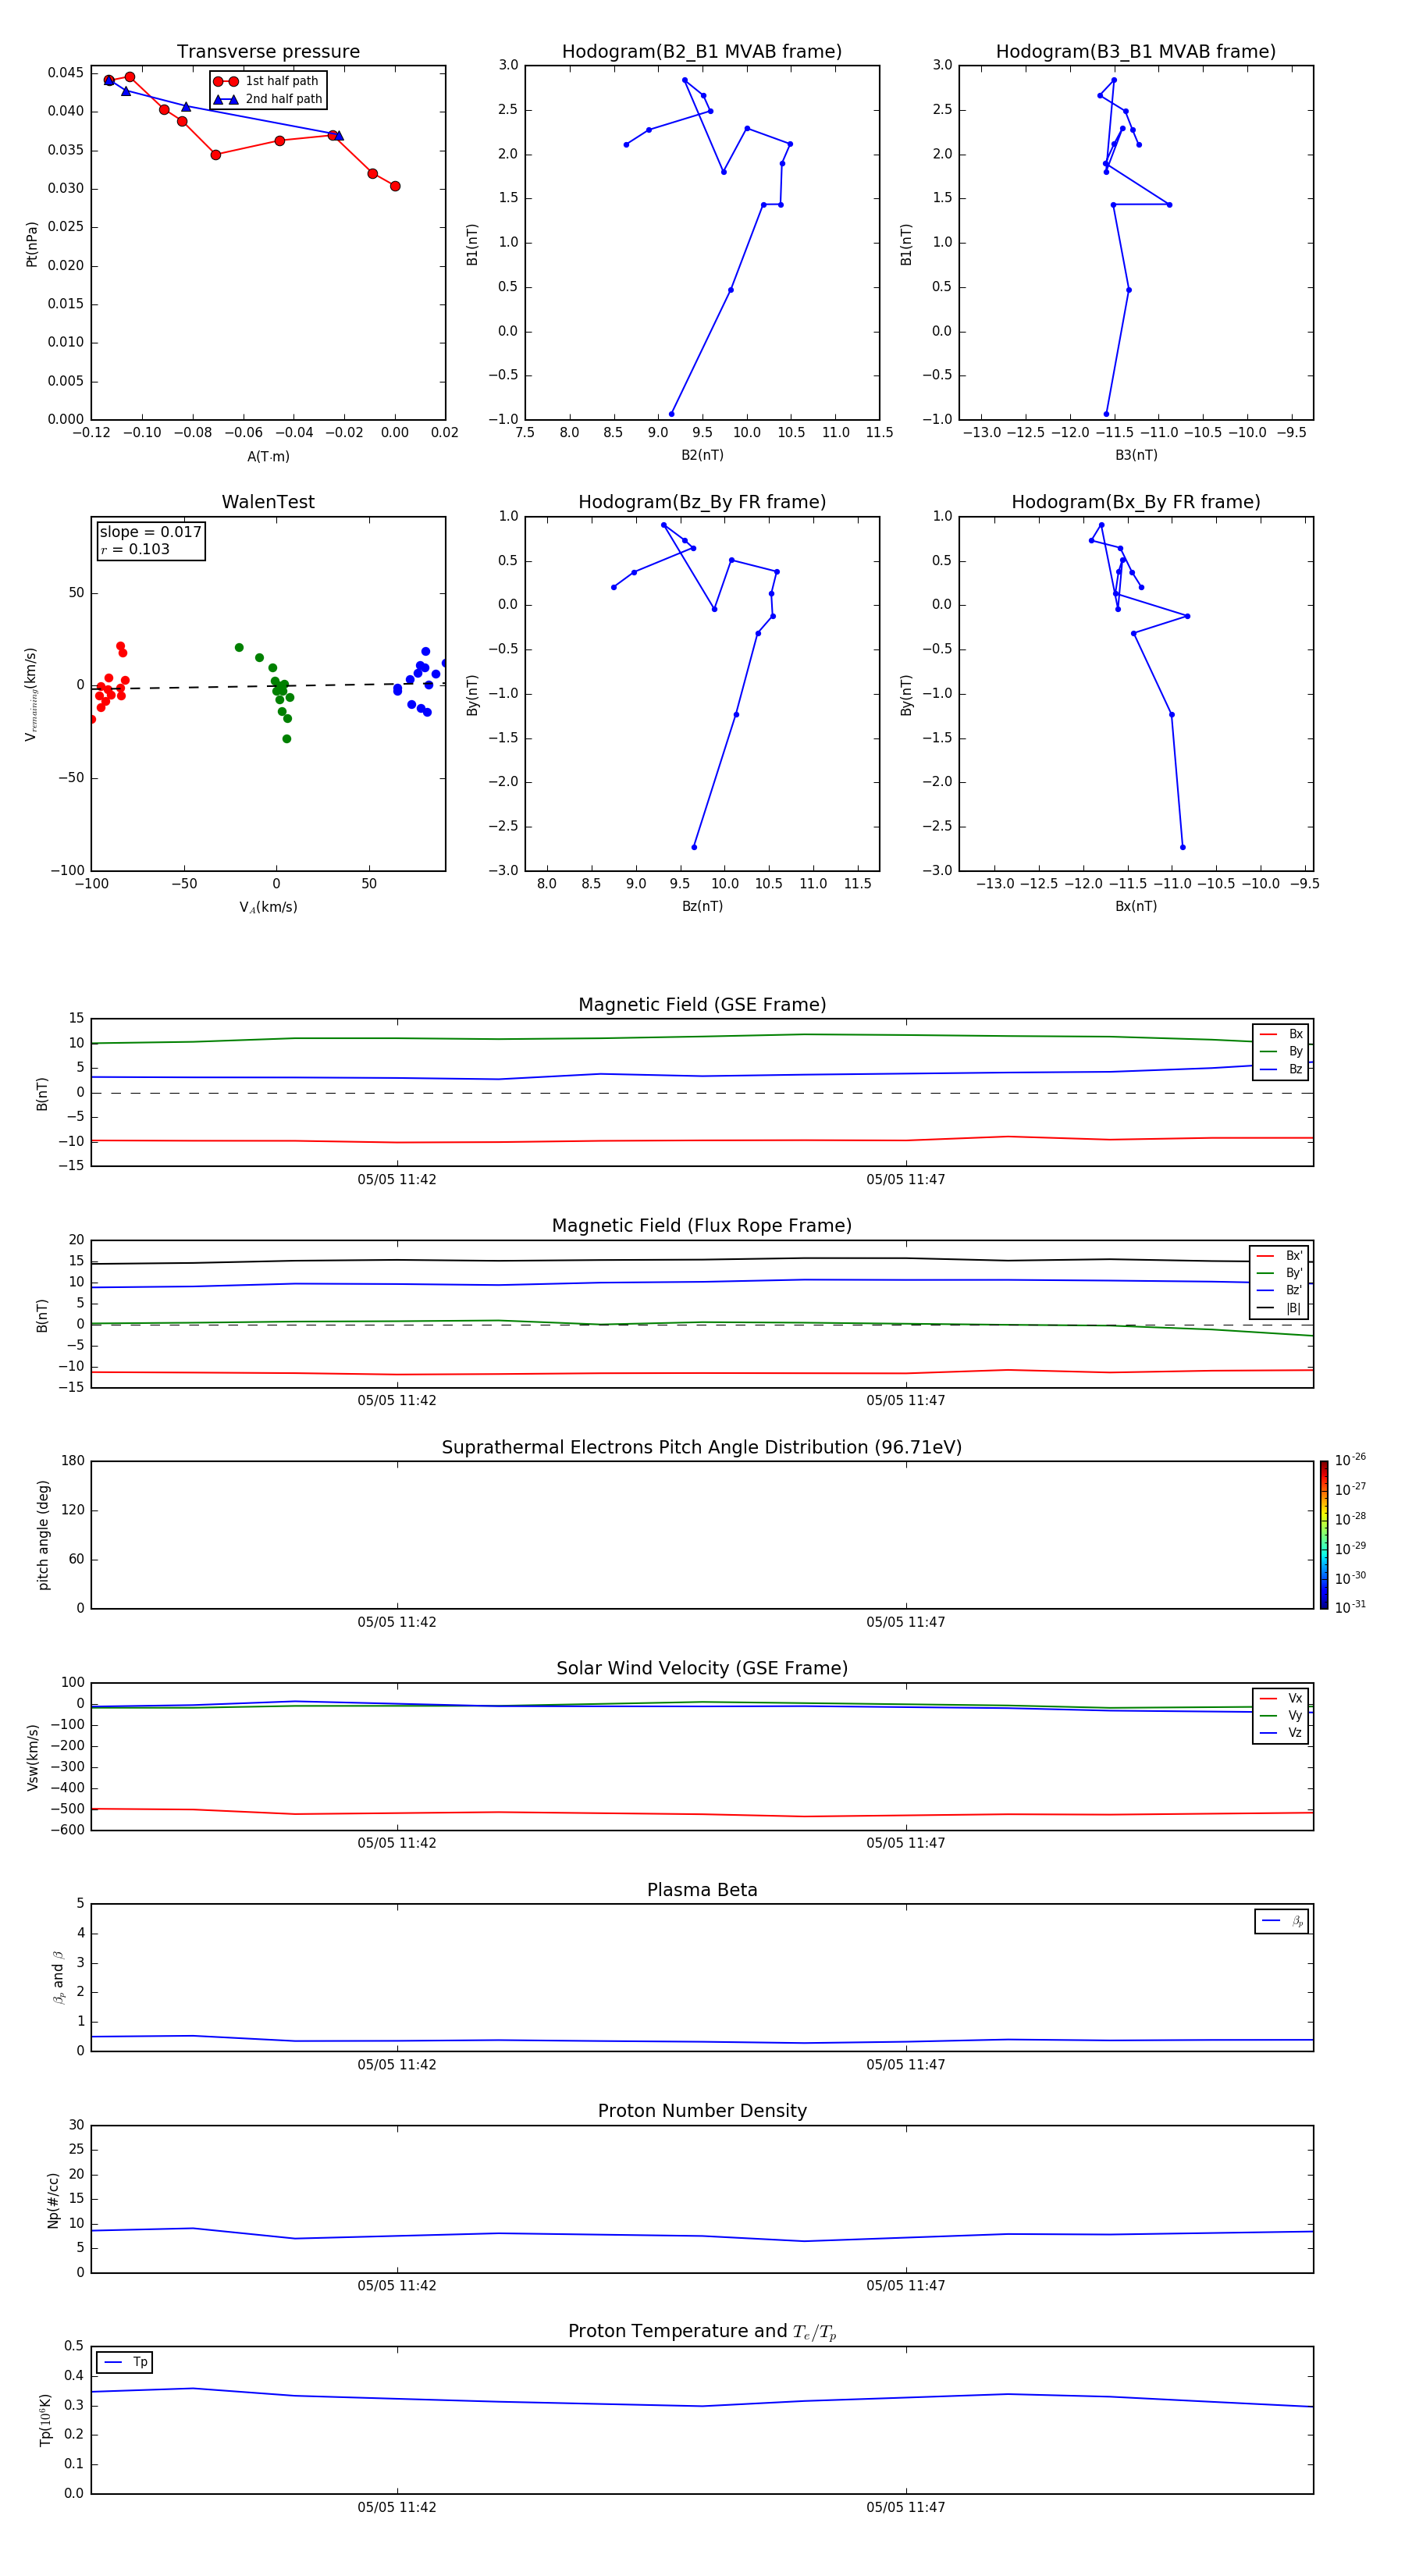Select 'Vy' in the velocity legend
The image size is (1405, 2576).
pos(1282,1715)
